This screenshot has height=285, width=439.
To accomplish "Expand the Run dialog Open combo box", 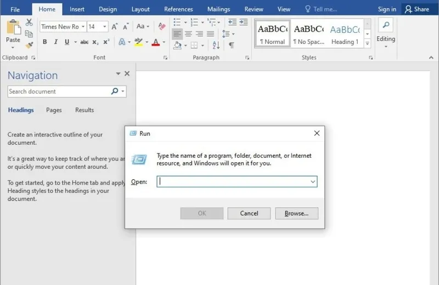I will point(313,182).
